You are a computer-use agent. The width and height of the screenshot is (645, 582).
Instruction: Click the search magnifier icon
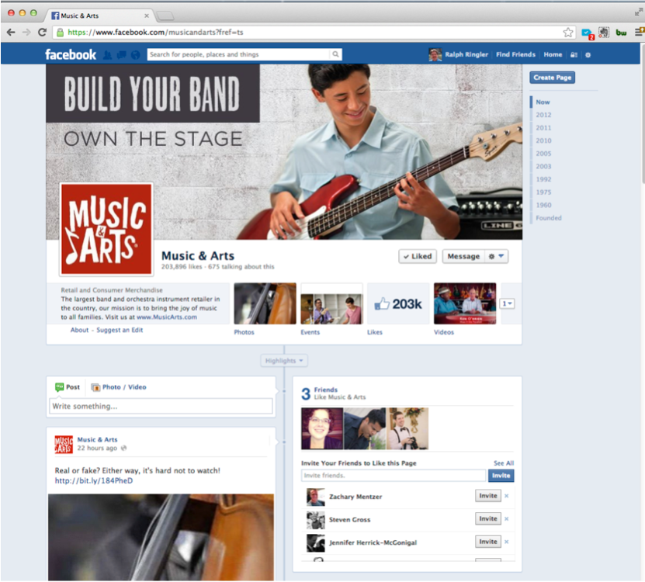tap(335, 55)
